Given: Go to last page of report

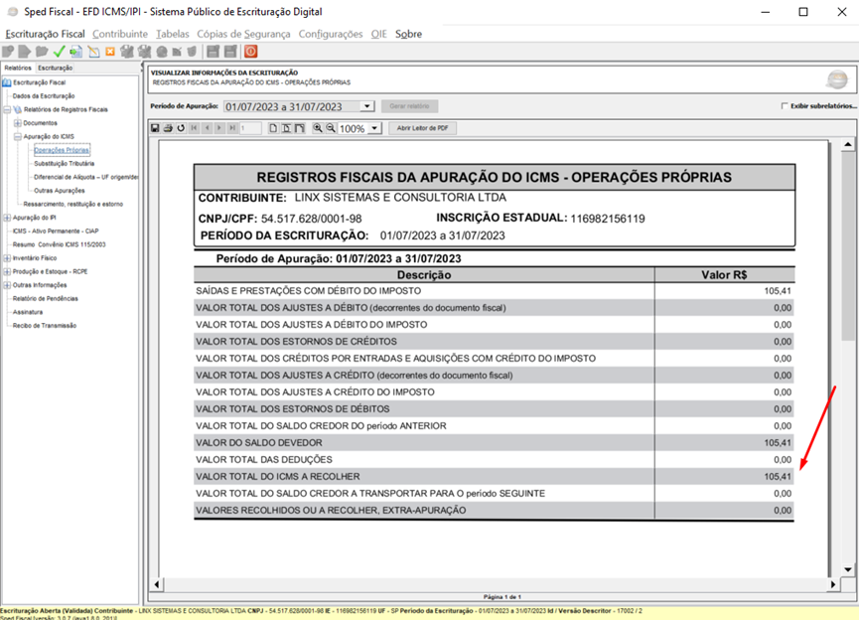Looking at the screenshot, I should (232, 128).
